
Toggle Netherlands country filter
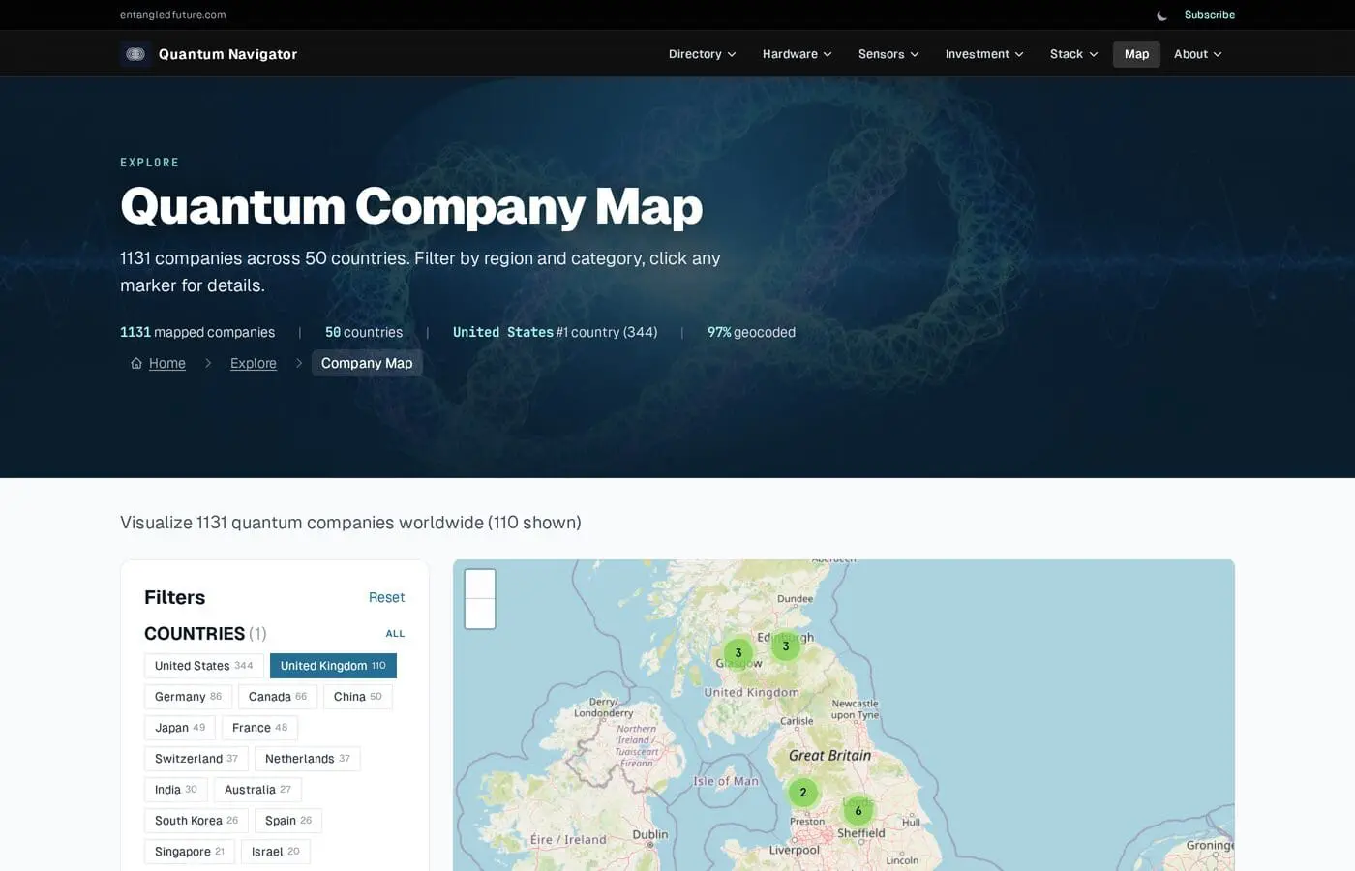(x=308, y=759)
